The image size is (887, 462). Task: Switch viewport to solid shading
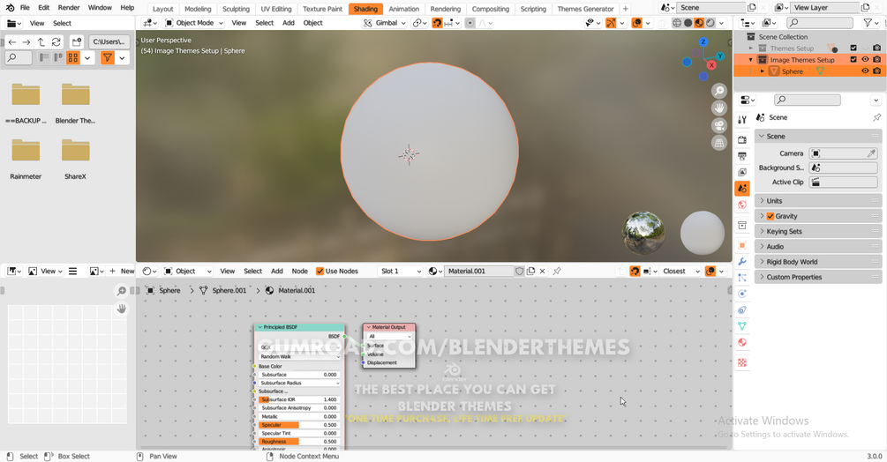pyautogui.click(x=688, y=23)
